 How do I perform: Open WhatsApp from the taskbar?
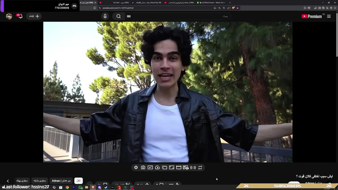tap(80, 187)
